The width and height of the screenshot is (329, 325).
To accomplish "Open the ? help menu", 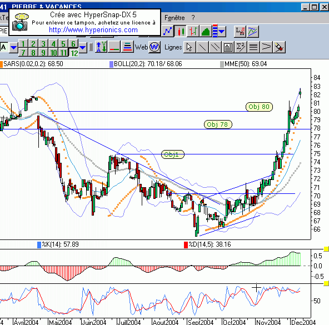I will click(193, 18).
